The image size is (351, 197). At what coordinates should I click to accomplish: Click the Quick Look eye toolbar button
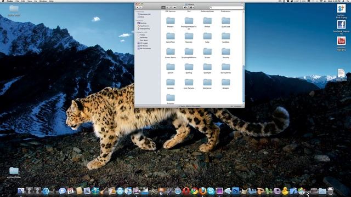pyautogui.click(x=185, y=7)
